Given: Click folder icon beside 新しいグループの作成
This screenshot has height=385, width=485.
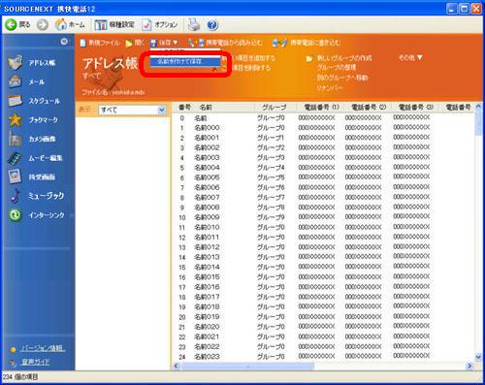Looking at the screenshot, I should click(x=309, y=58).
